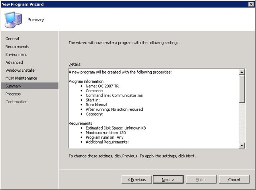The image size is (256, 190).
Task: Open the Windows Installer step
Action: point(21,70)
